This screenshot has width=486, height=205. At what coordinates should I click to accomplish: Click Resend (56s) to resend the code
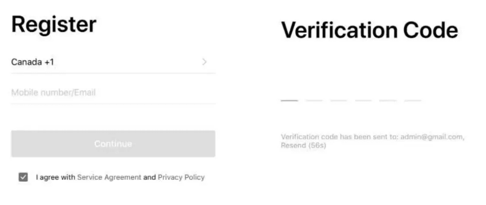tap(303, 146)
